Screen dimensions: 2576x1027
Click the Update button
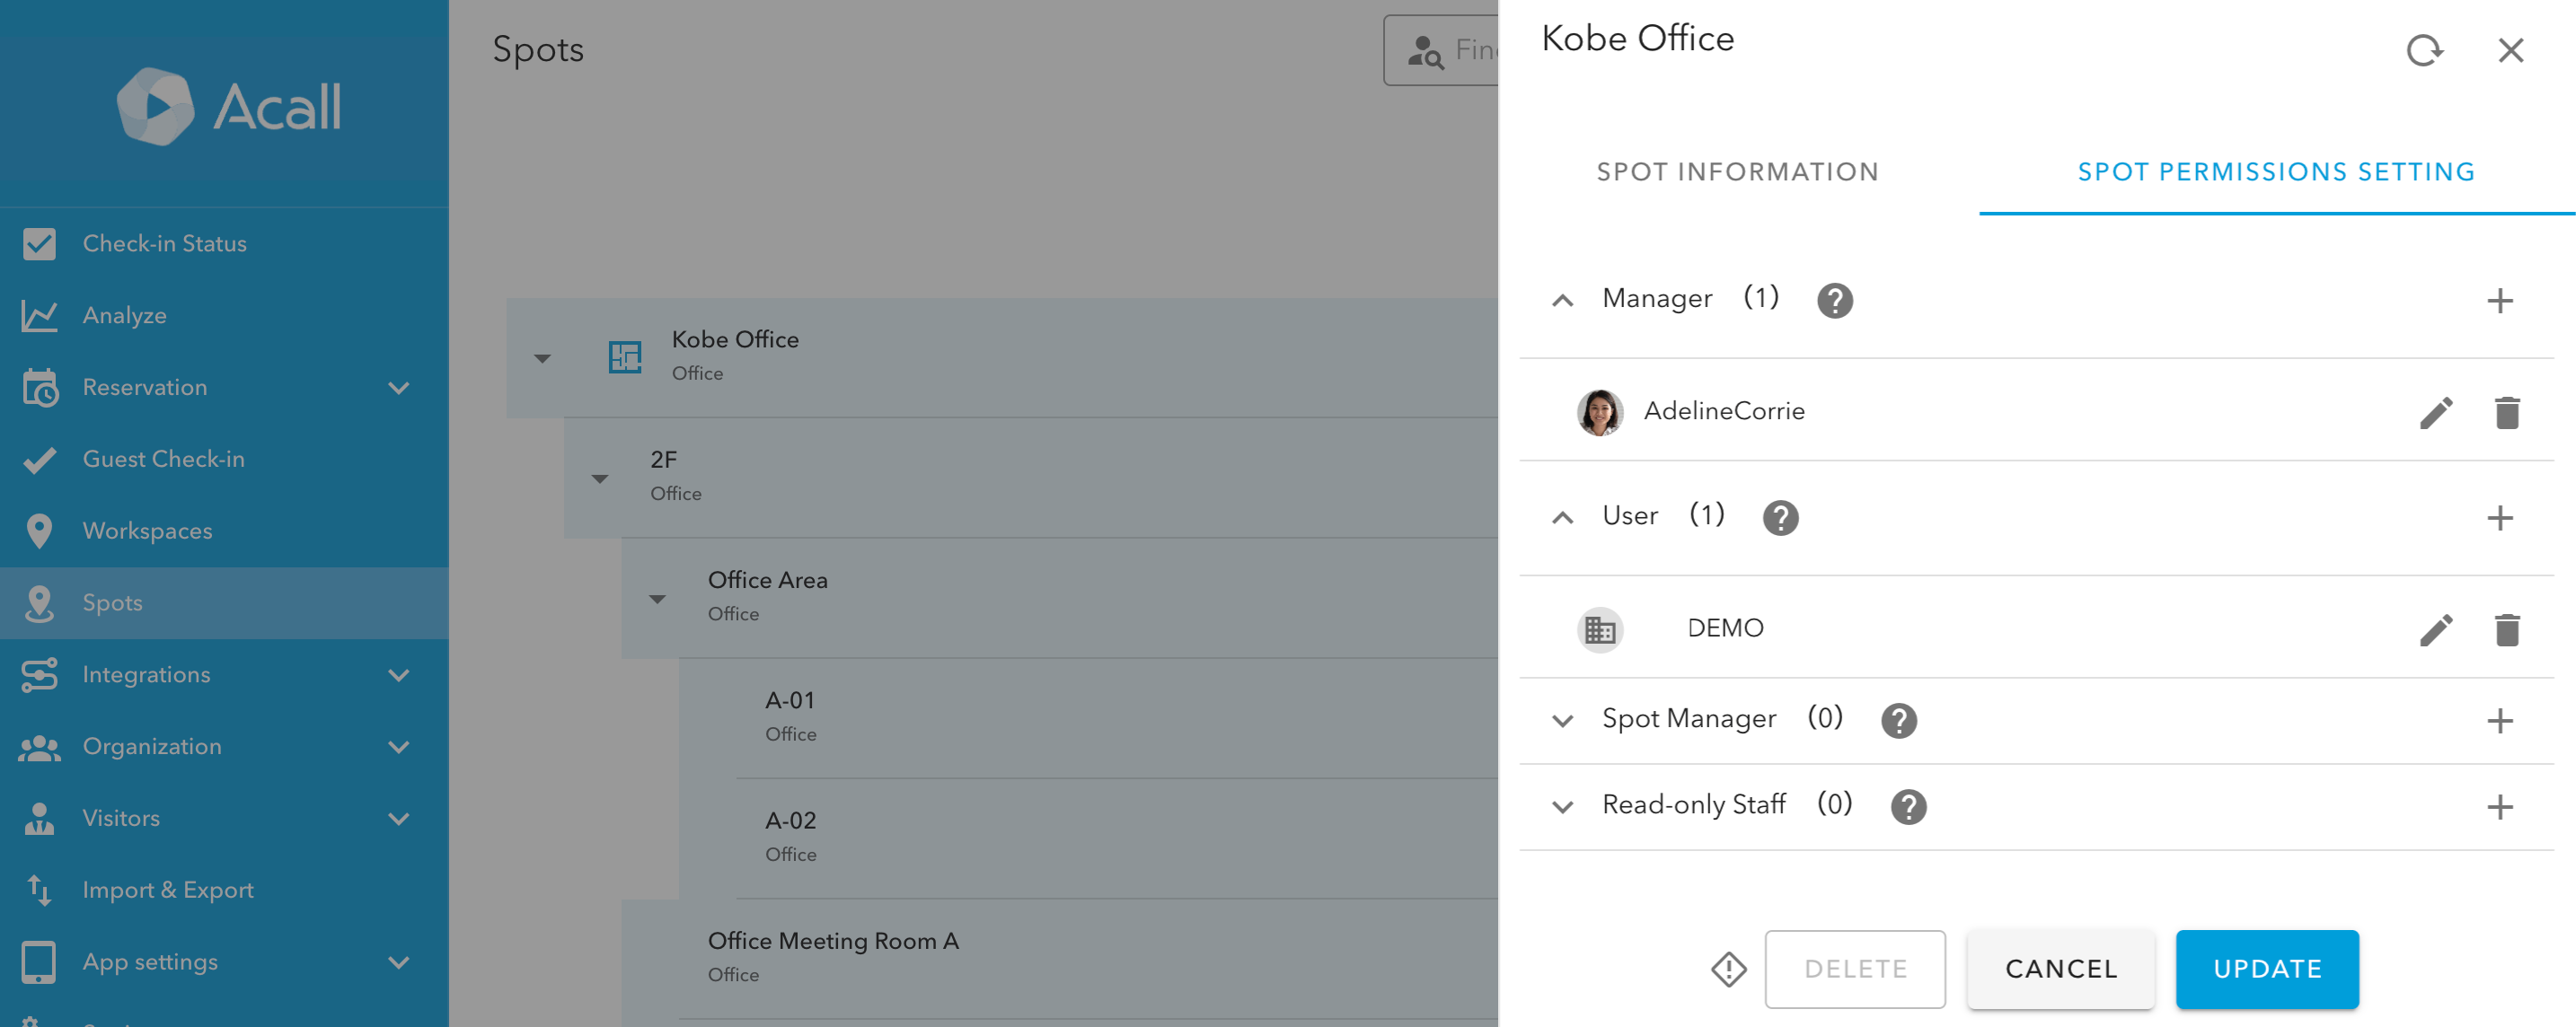point(2267,969)
